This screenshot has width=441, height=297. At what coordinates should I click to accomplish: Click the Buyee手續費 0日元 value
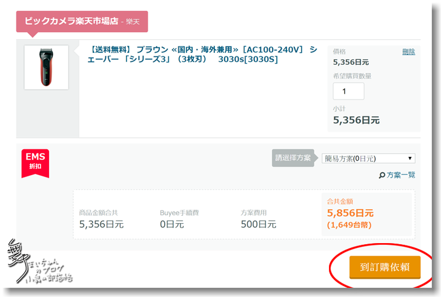pos(171,224)
